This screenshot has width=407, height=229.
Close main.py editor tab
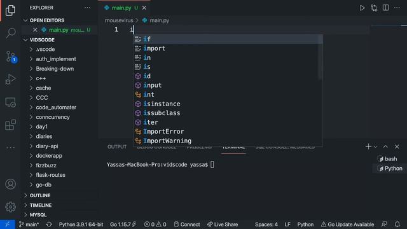144,8
